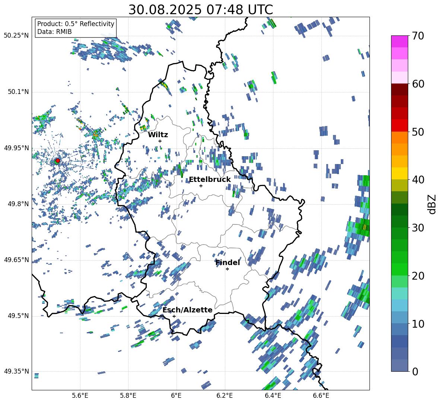Click the 6.6°E longitude label
This screenshot has width=441, height=403.
click(321, 396)
